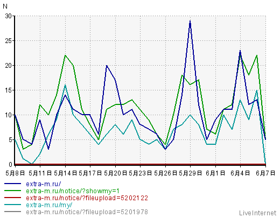
Task: Click the gray fileupload=5201978 legend label
Action: (87, 212)
